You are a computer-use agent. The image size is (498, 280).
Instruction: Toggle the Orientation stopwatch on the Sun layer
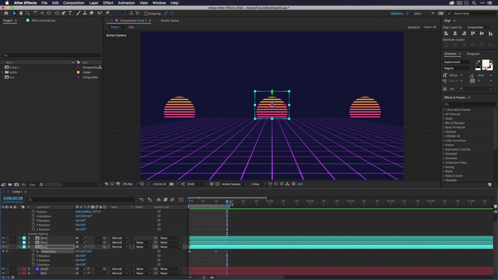(x=33, y=251)
